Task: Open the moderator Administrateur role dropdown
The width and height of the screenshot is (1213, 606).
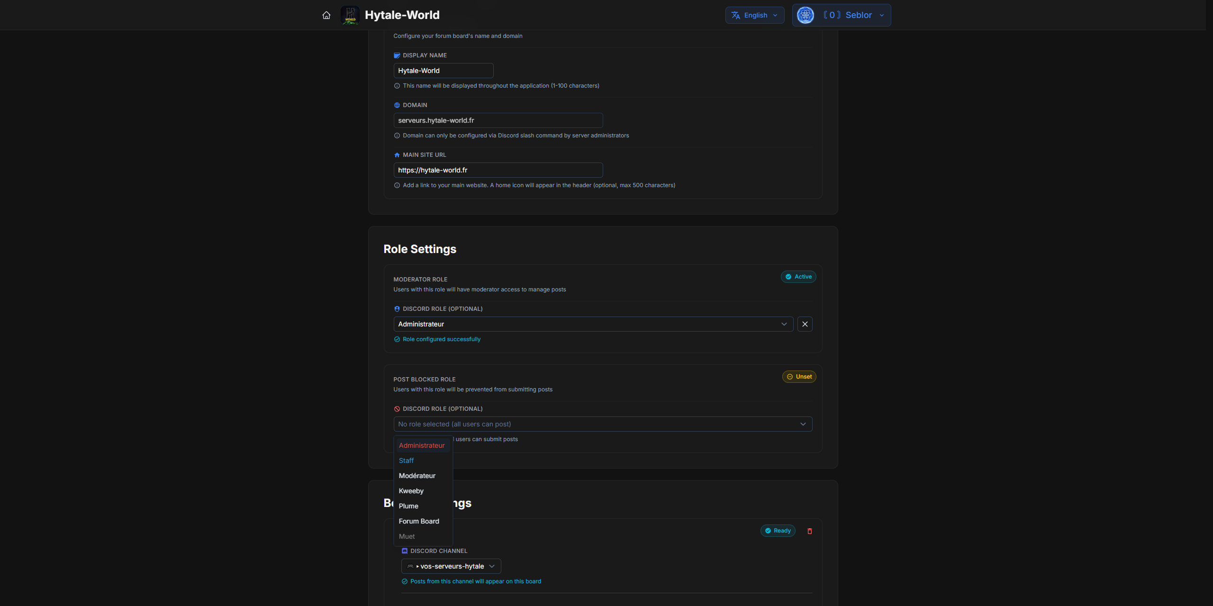Action: pyautogui.click(x=593, y=324)
